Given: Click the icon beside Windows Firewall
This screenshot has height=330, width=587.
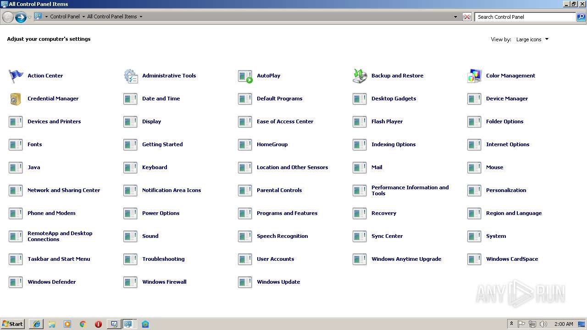Looking at the screenshot, I should coord(131,282).
